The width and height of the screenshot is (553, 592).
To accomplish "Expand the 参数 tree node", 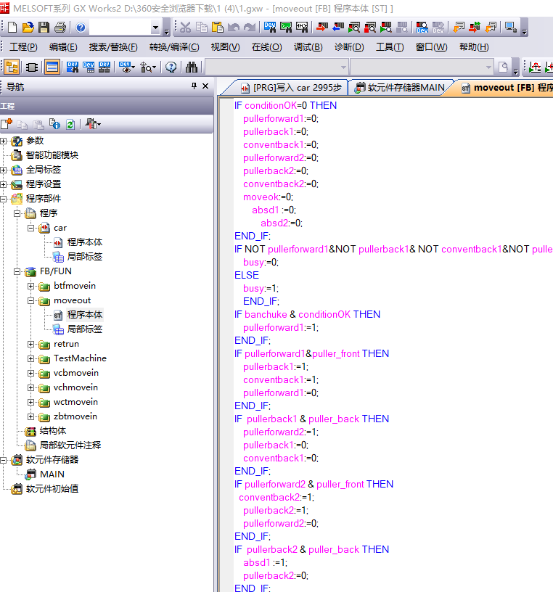I will [x=4, y=141].
